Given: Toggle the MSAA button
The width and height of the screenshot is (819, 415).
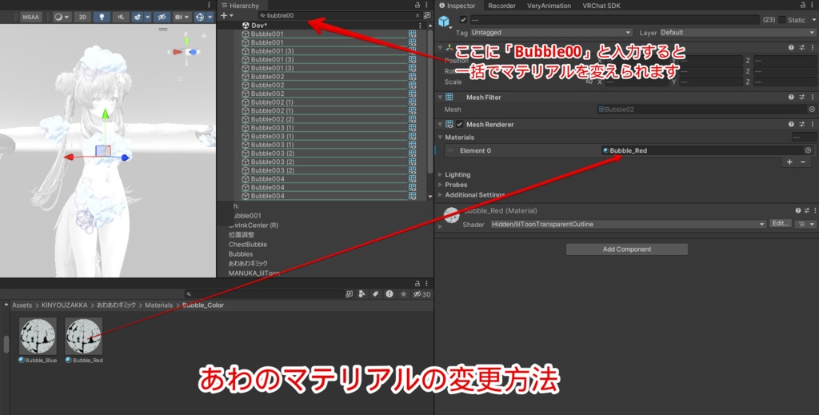Looking at the screenshot, I should (31, 18).
